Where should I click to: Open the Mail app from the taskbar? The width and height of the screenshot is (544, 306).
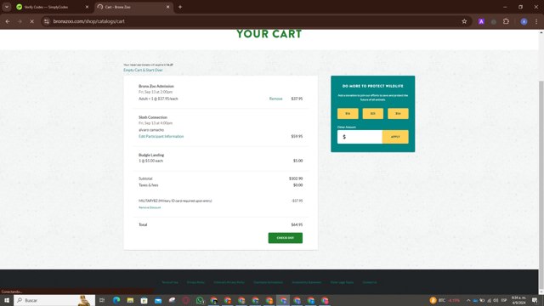pos(158,300)
